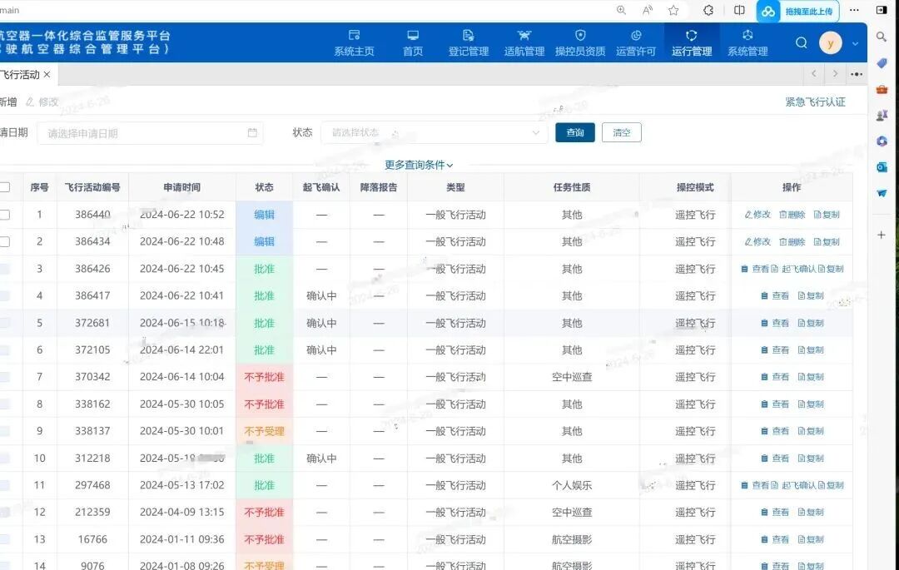
Task: Click the 查询 button
Action: coord(575,132)
